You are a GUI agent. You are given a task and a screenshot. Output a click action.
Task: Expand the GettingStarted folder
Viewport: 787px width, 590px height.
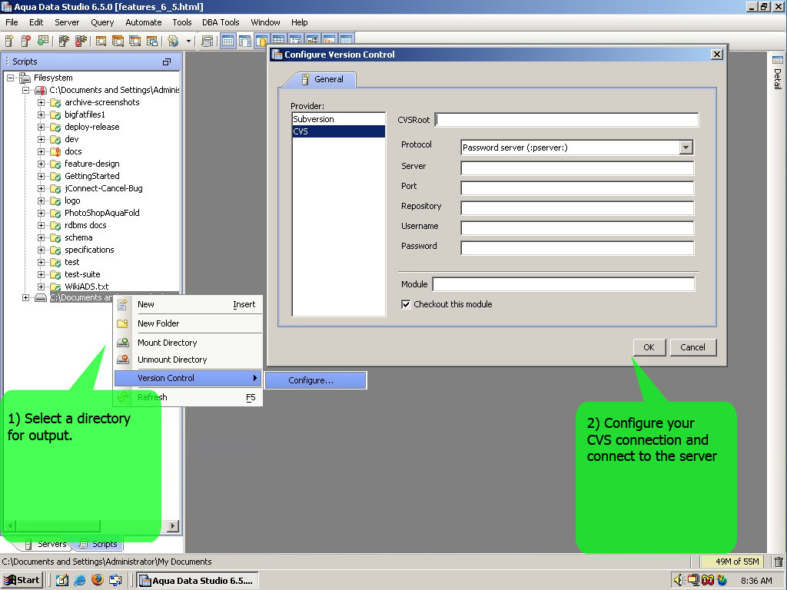(42, 176)
